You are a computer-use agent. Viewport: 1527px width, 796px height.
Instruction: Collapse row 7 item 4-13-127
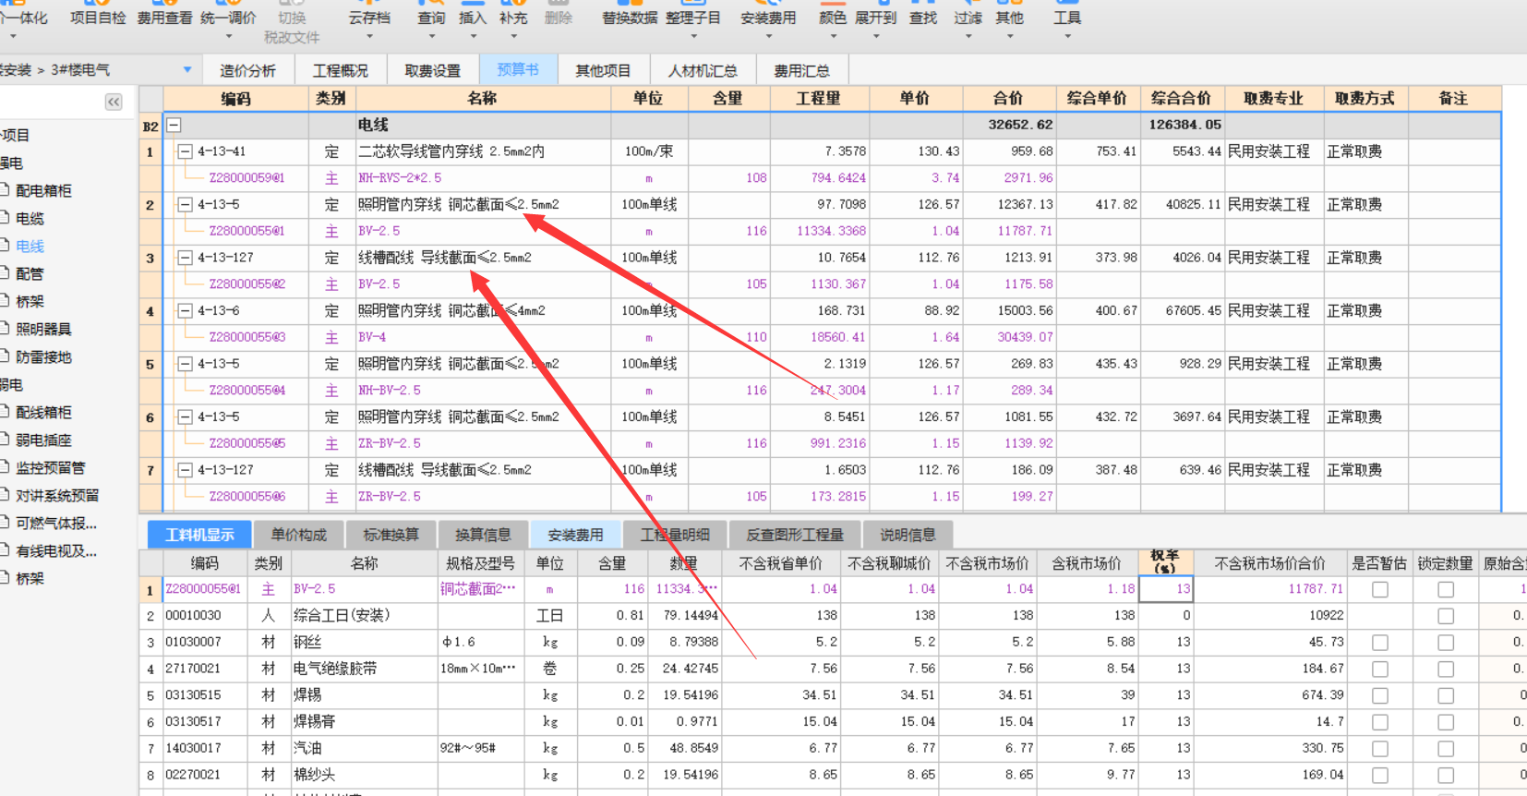pos(185,470)
